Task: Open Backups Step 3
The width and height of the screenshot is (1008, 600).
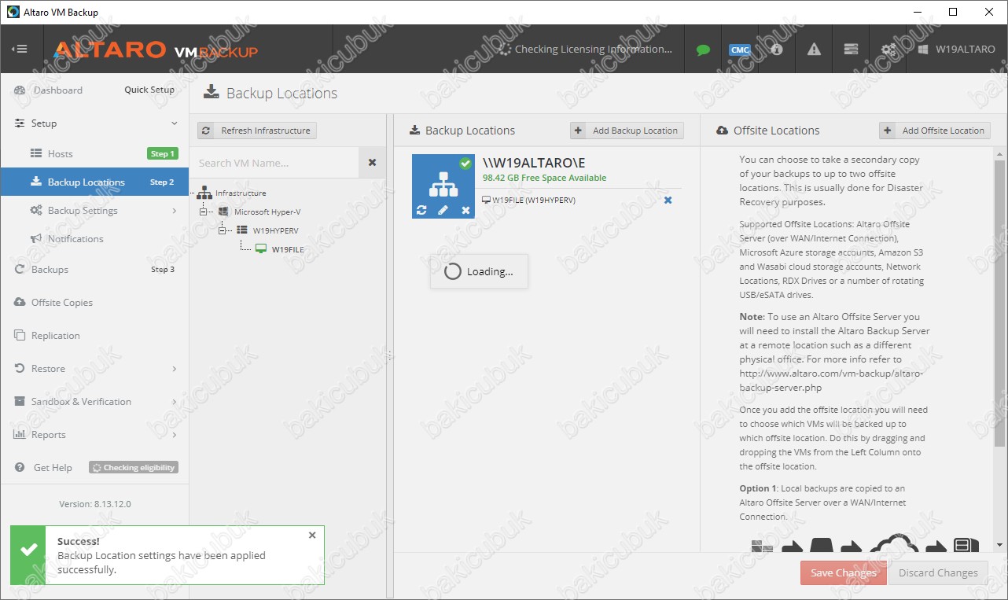Action: [94, 270]
